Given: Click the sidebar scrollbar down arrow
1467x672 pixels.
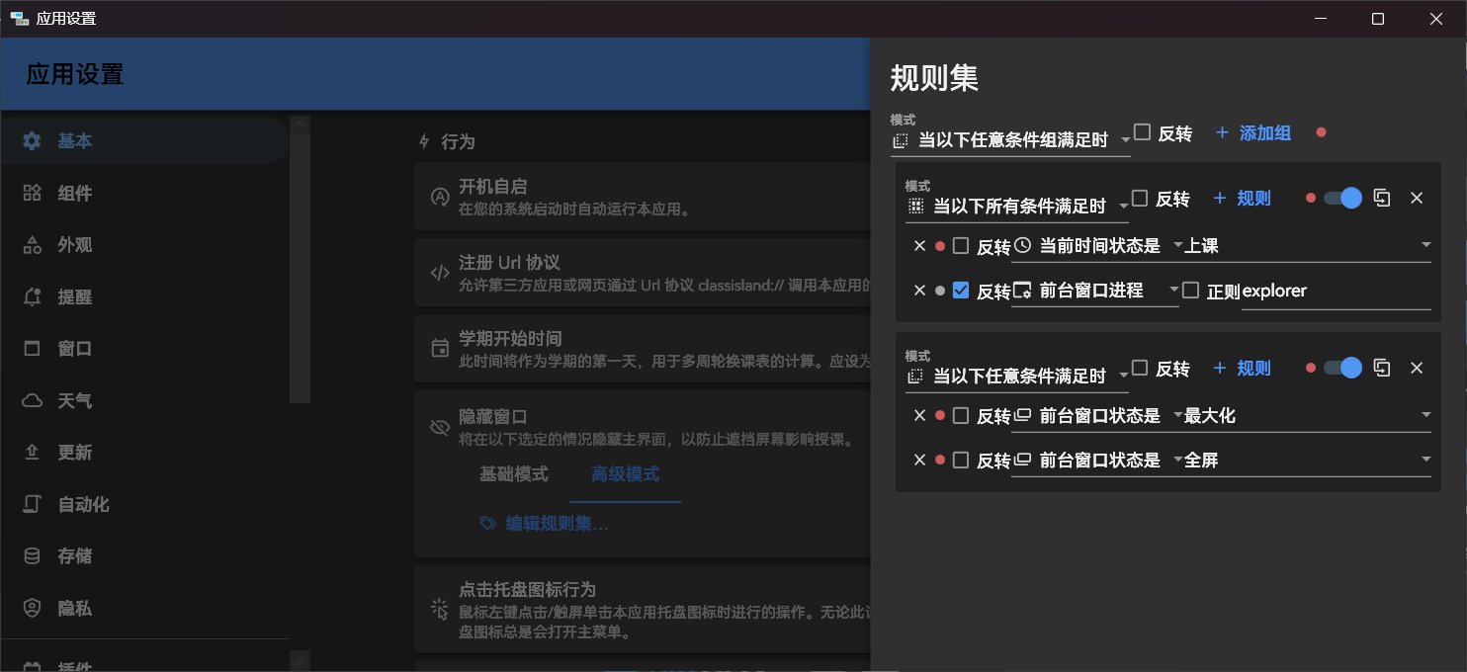Looking at the screenshot, I should pos(300,659).
